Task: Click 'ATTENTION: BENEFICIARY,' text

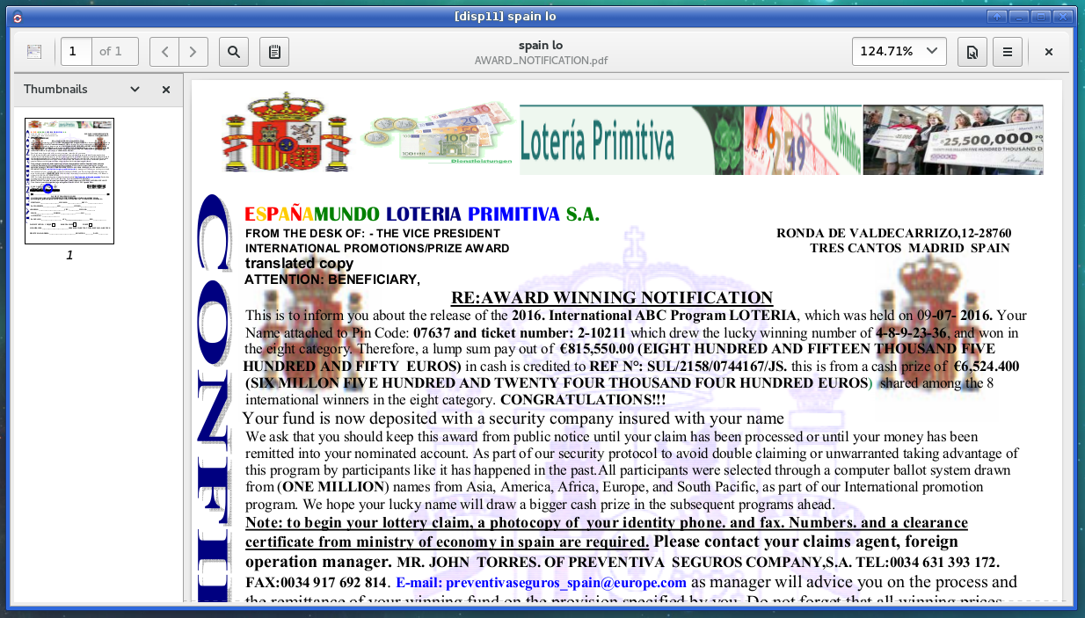Action: tap(332, 280)
